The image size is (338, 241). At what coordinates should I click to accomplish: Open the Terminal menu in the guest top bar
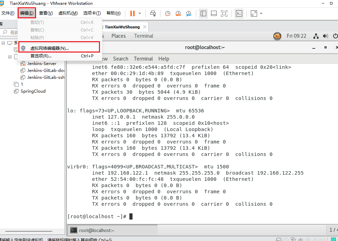[x=144, y=36]
